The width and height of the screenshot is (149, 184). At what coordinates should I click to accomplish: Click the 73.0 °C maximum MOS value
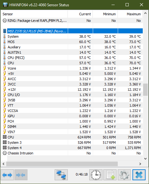135,42
